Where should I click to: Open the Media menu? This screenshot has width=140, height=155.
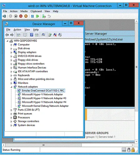point(24,11)
